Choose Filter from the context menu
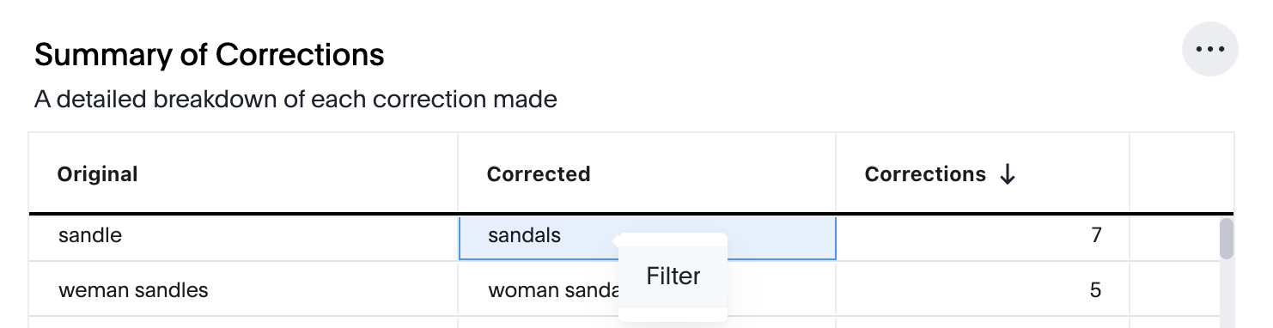This screenshot has width=1273, height=328. coord(673,276)
